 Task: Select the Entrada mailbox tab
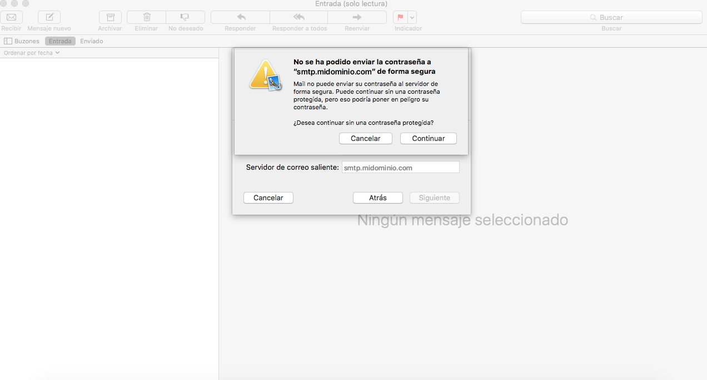coord(60,41)
